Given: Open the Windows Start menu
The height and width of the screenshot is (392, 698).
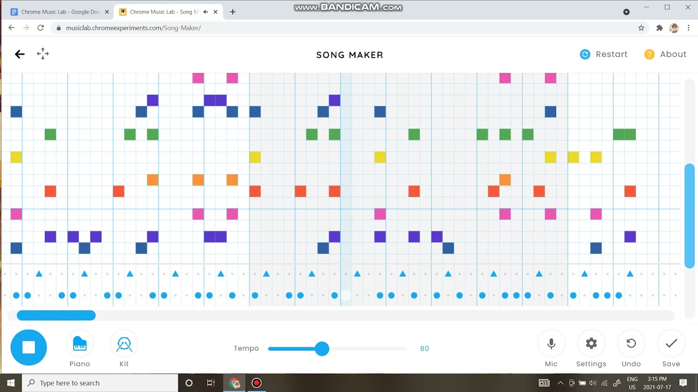Looking at the screenshot, I should [10, 383].
